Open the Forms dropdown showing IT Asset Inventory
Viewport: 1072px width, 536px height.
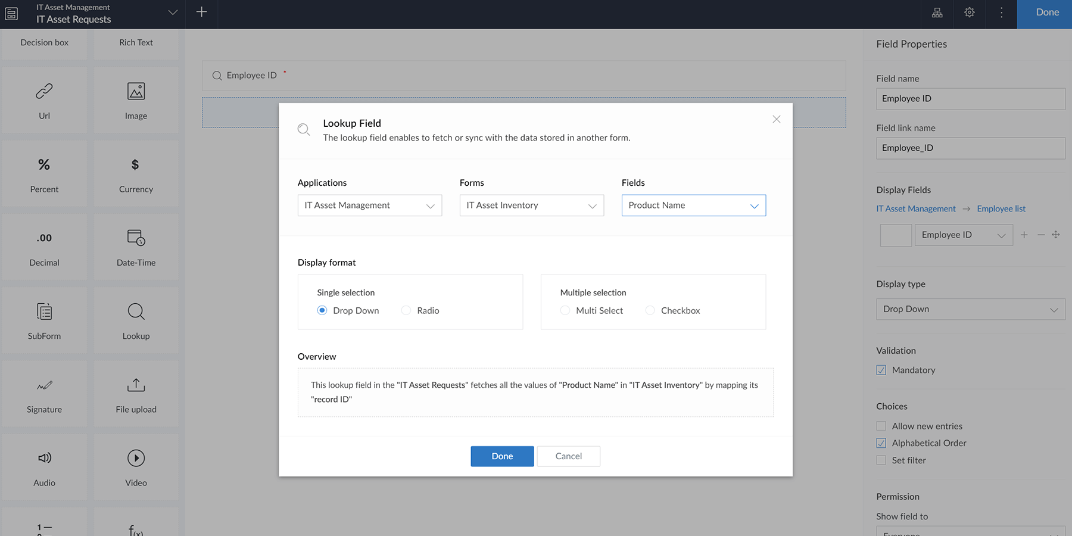point(531,205)
